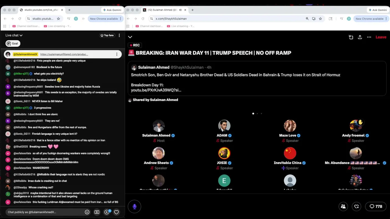Screen dimensions: 390x219
Task: Click New Chrome available in right window
Action: pyautogui.click(x=370, y=19)
